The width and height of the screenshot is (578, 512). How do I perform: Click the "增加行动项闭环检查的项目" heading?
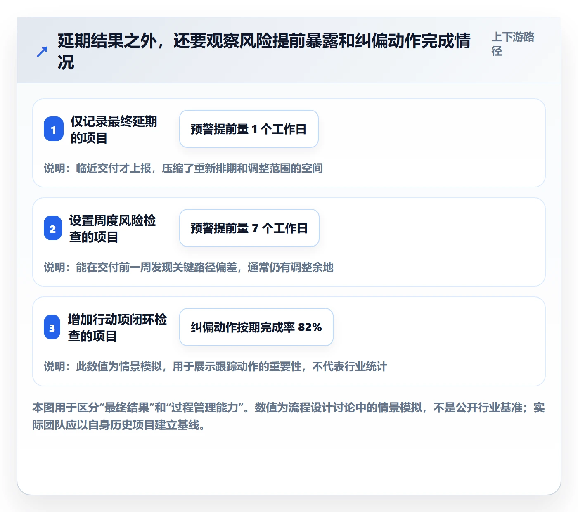[117, 327]
